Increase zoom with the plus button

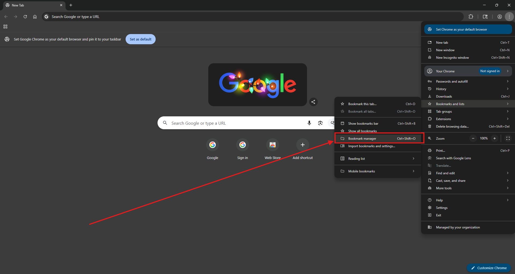click(495, 138)
